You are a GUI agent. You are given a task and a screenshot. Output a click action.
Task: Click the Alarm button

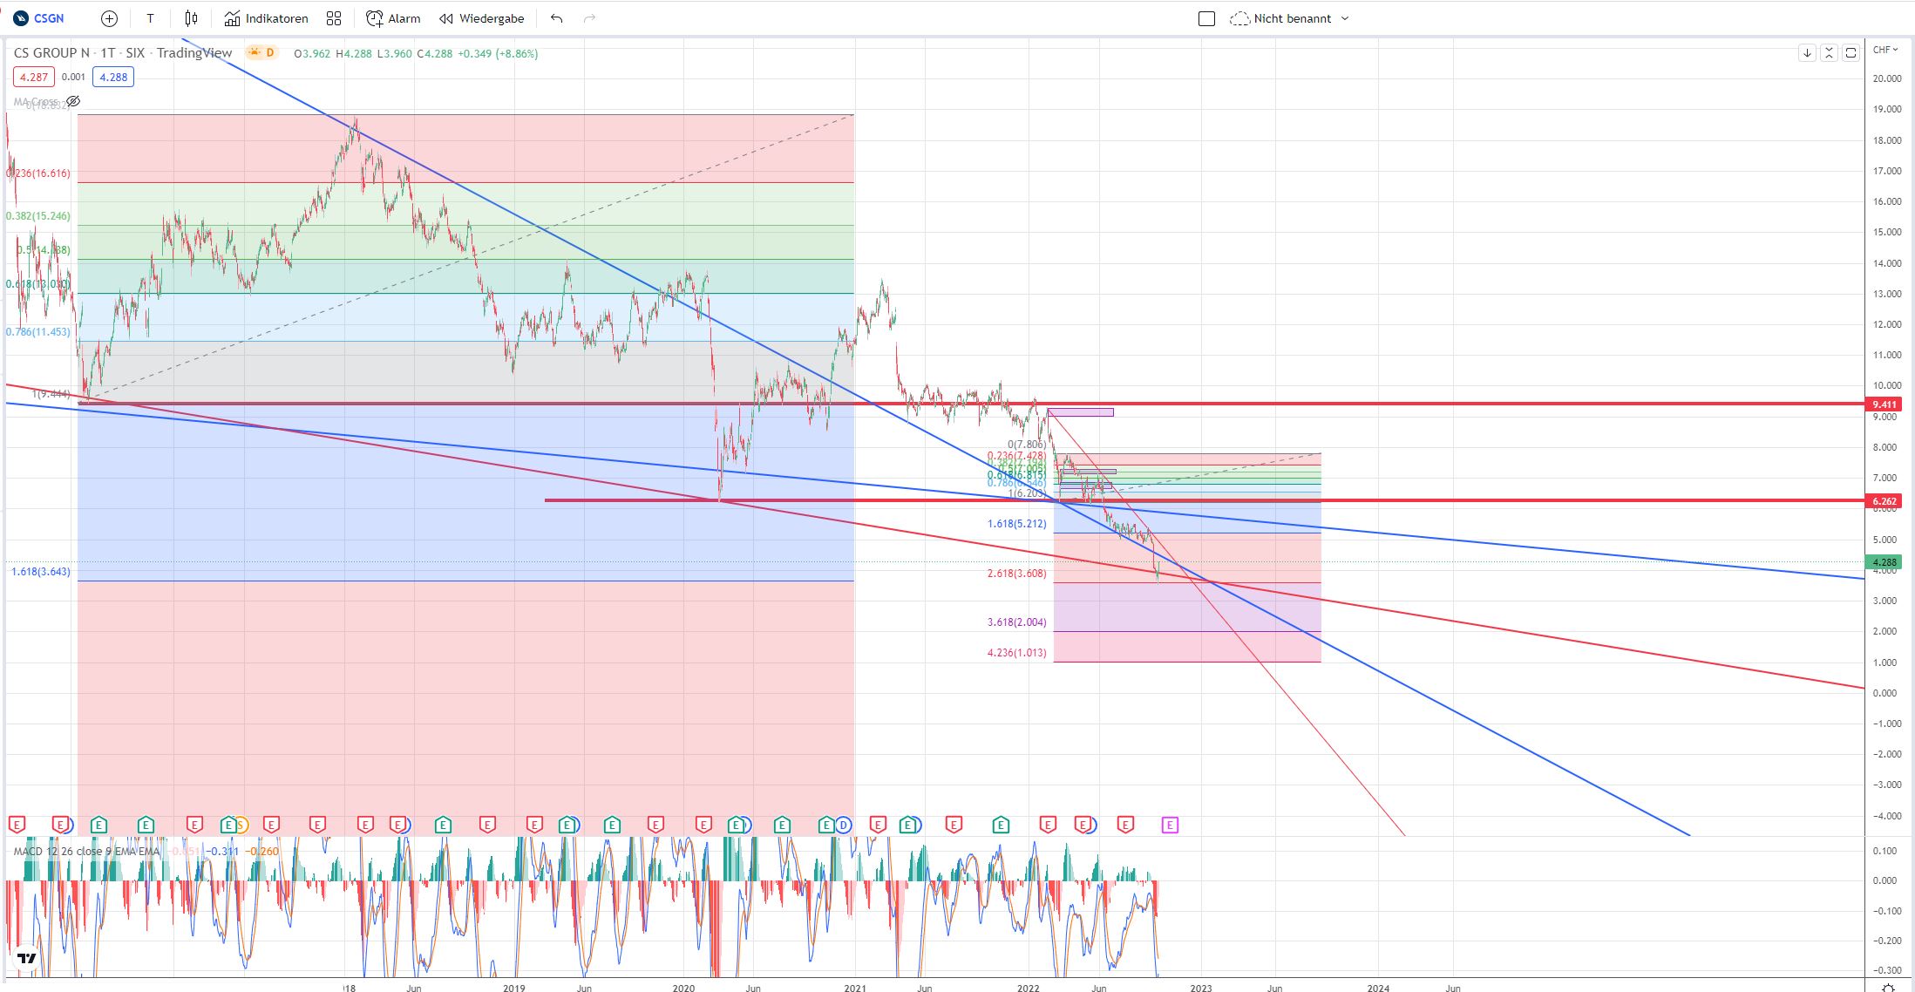(x=393, y=18)
